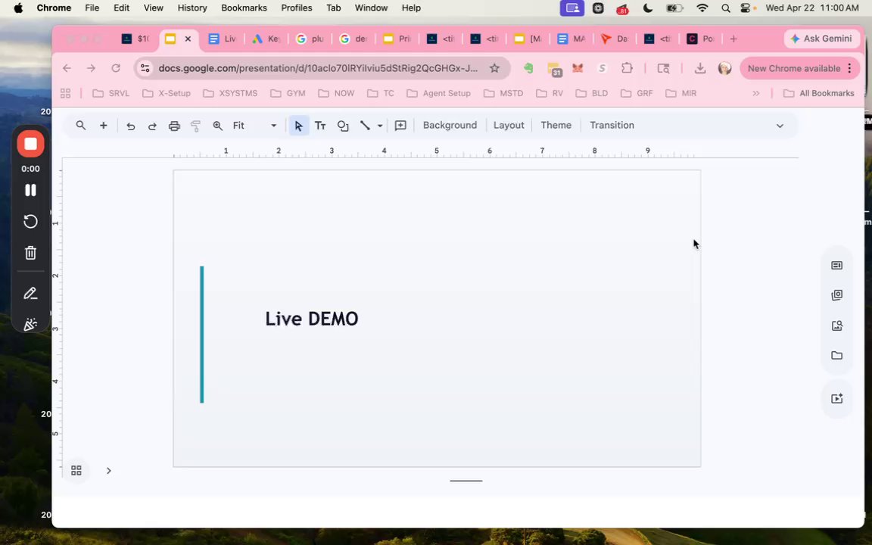Image resolution: width=872 pixels, height=545 pixels.
Task: Select the Text box tool
Action: pyautogui.click(x=320, y=126)
